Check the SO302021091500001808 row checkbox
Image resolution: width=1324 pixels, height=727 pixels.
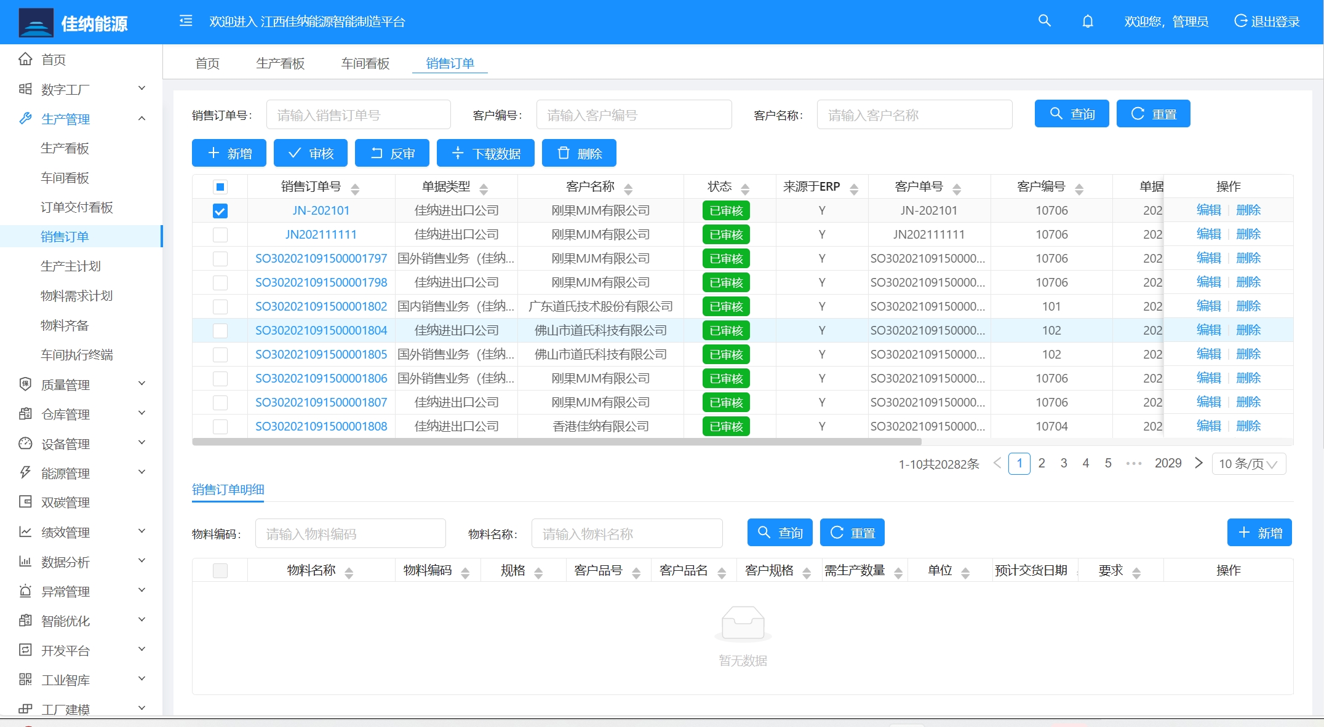[220, 426]
